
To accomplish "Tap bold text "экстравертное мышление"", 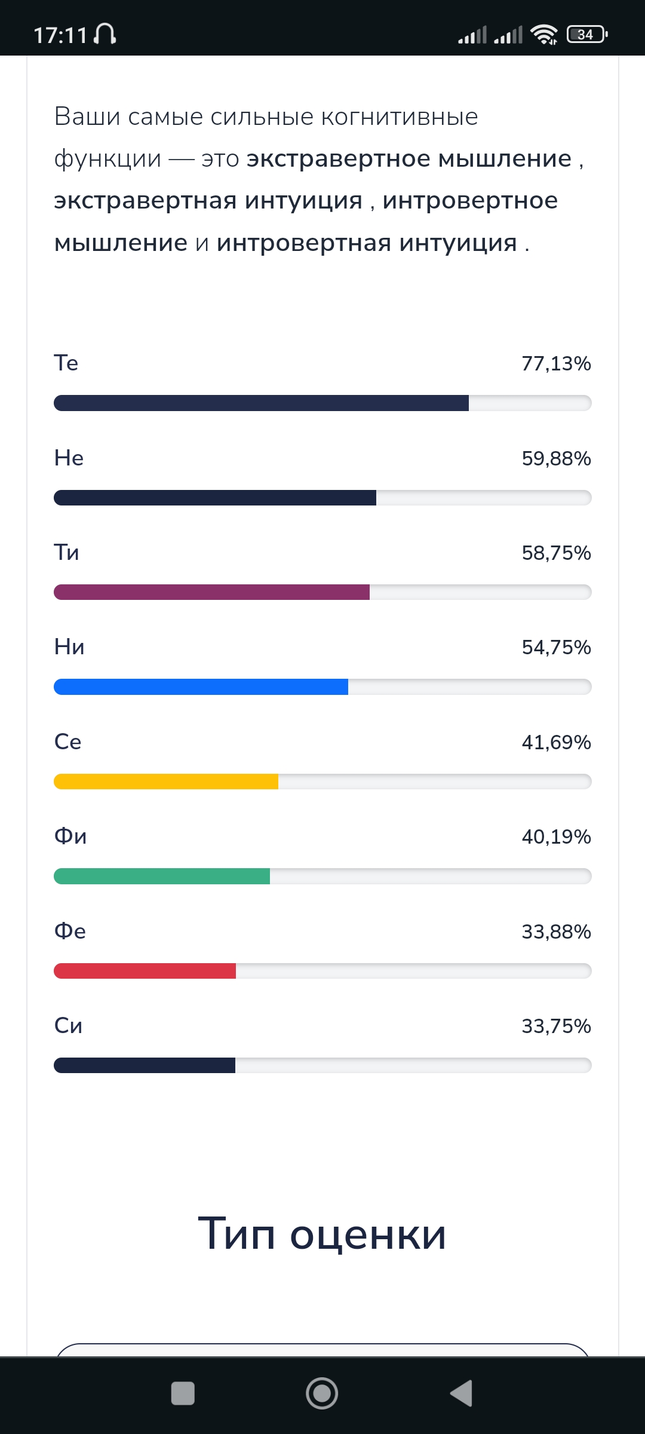I will point(409,159).
